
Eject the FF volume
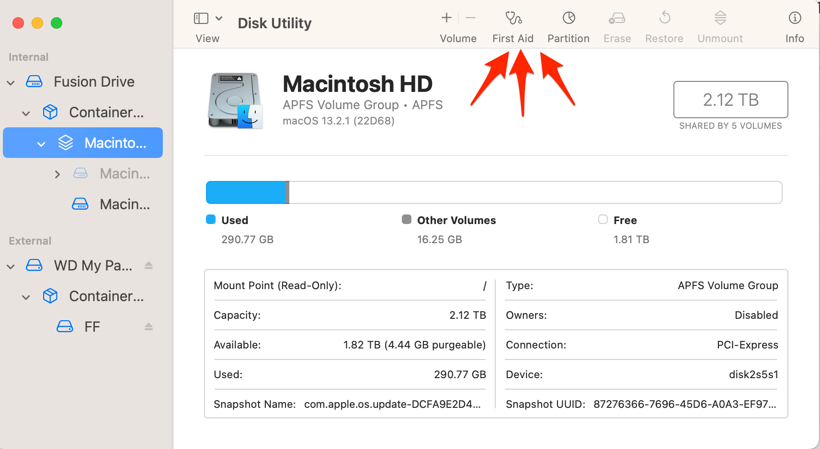coord(148,326)
